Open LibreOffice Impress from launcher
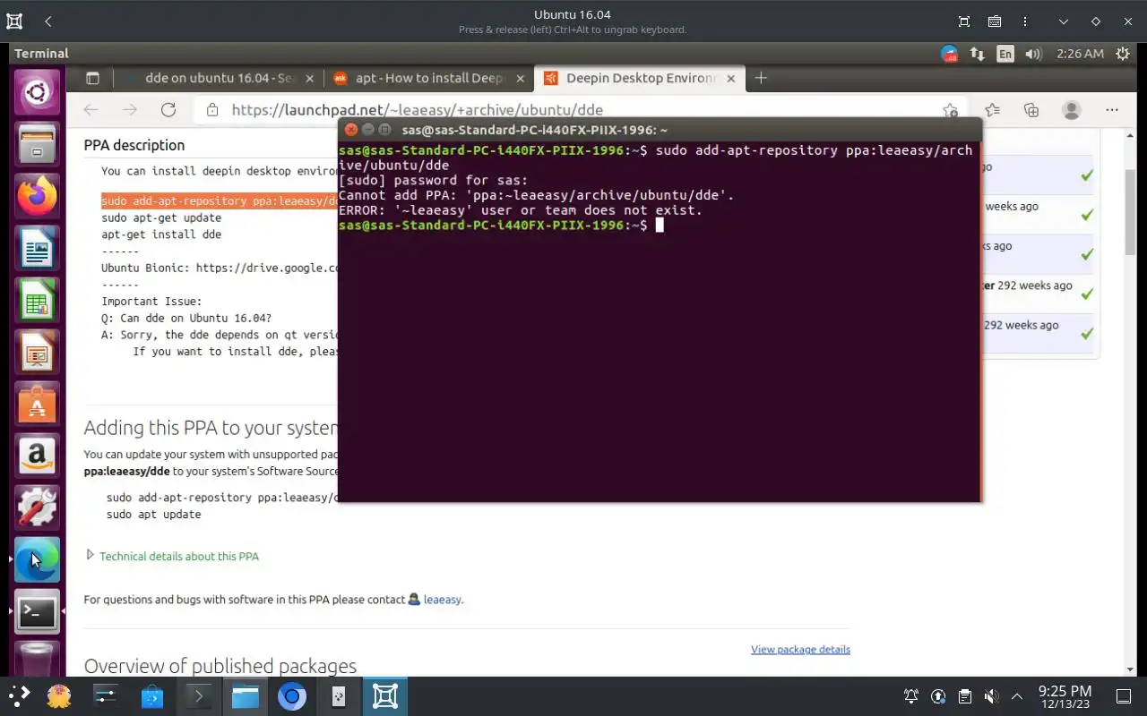 click(37, 353)
